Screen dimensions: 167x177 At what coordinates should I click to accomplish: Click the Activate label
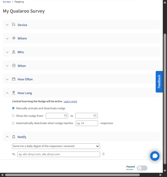(x=130, y=169)
